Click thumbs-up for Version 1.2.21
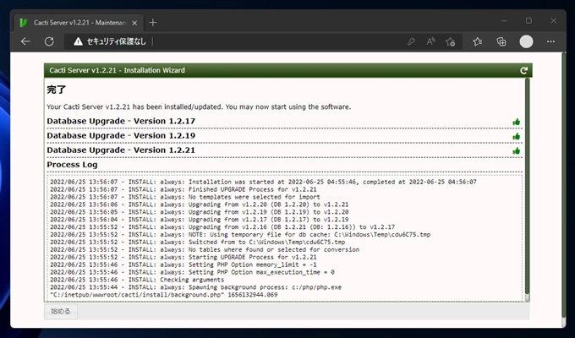This screenshot has height=338, width=575. [x=517, y=151]
